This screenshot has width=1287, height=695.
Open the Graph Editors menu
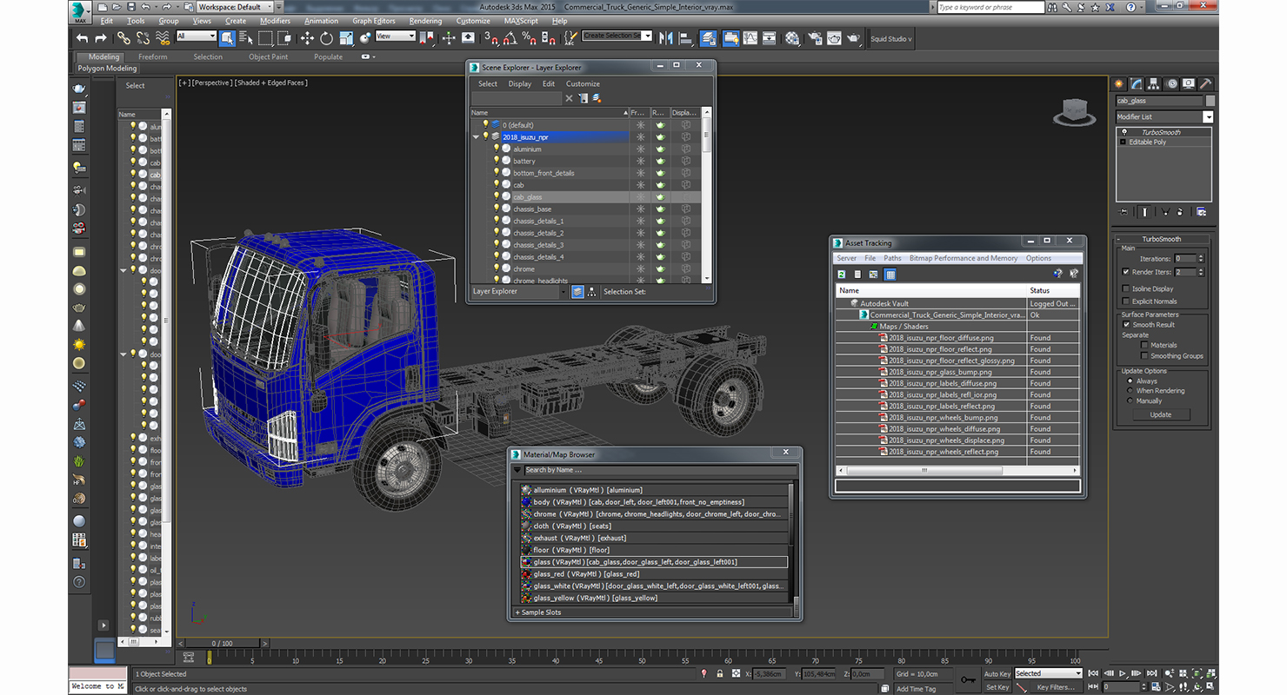point(373,21)
